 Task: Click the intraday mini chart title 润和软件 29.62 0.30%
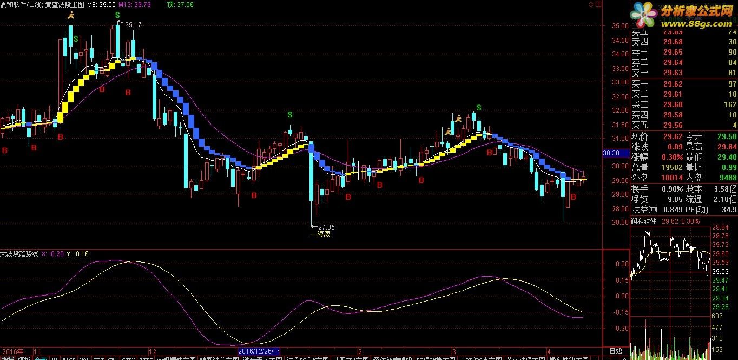point(665,221)
